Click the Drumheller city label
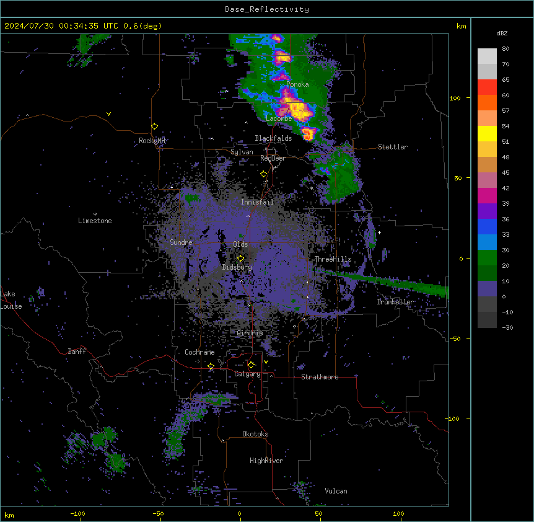Screen dimensions: 534x522 [395, 302]
